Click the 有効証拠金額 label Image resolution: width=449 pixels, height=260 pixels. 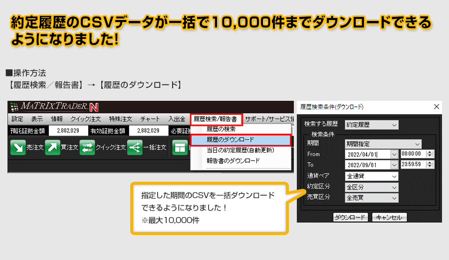click(108, 131)
